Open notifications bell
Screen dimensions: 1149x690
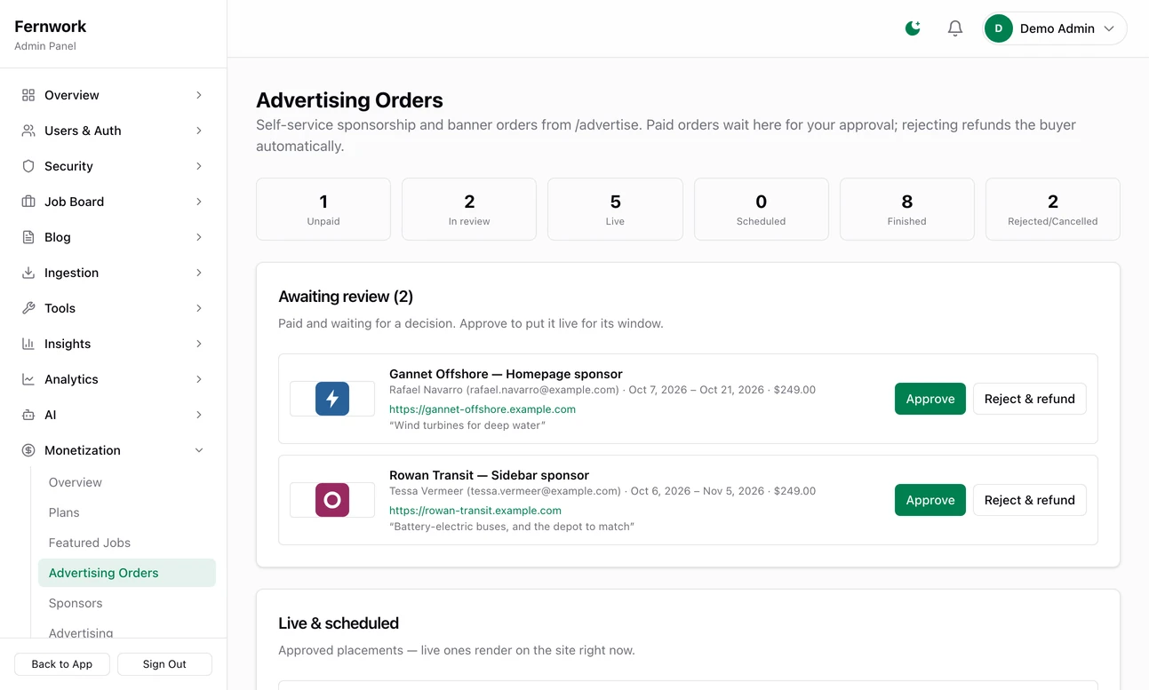coord(955,28)
